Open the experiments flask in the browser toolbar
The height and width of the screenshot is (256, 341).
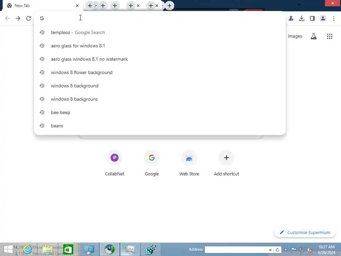click(x=291, y=18)
